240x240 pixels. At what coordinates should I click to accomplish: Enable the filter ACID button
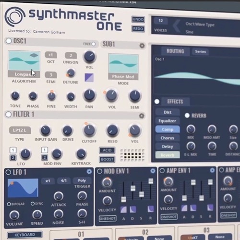[x=107, y=150]
